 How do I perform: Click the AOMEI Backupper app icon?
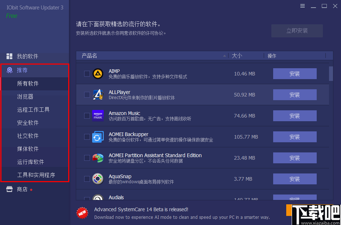98,137
